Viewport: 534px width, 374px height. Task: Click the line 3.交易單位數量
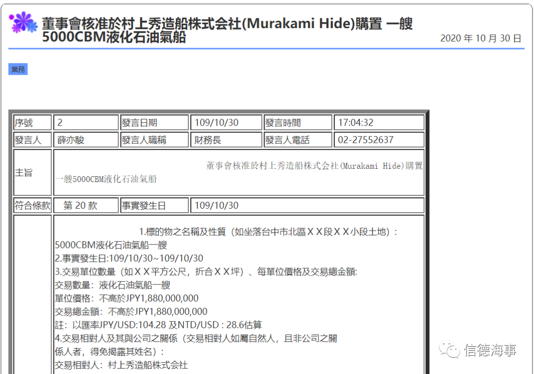click(206, 272)
